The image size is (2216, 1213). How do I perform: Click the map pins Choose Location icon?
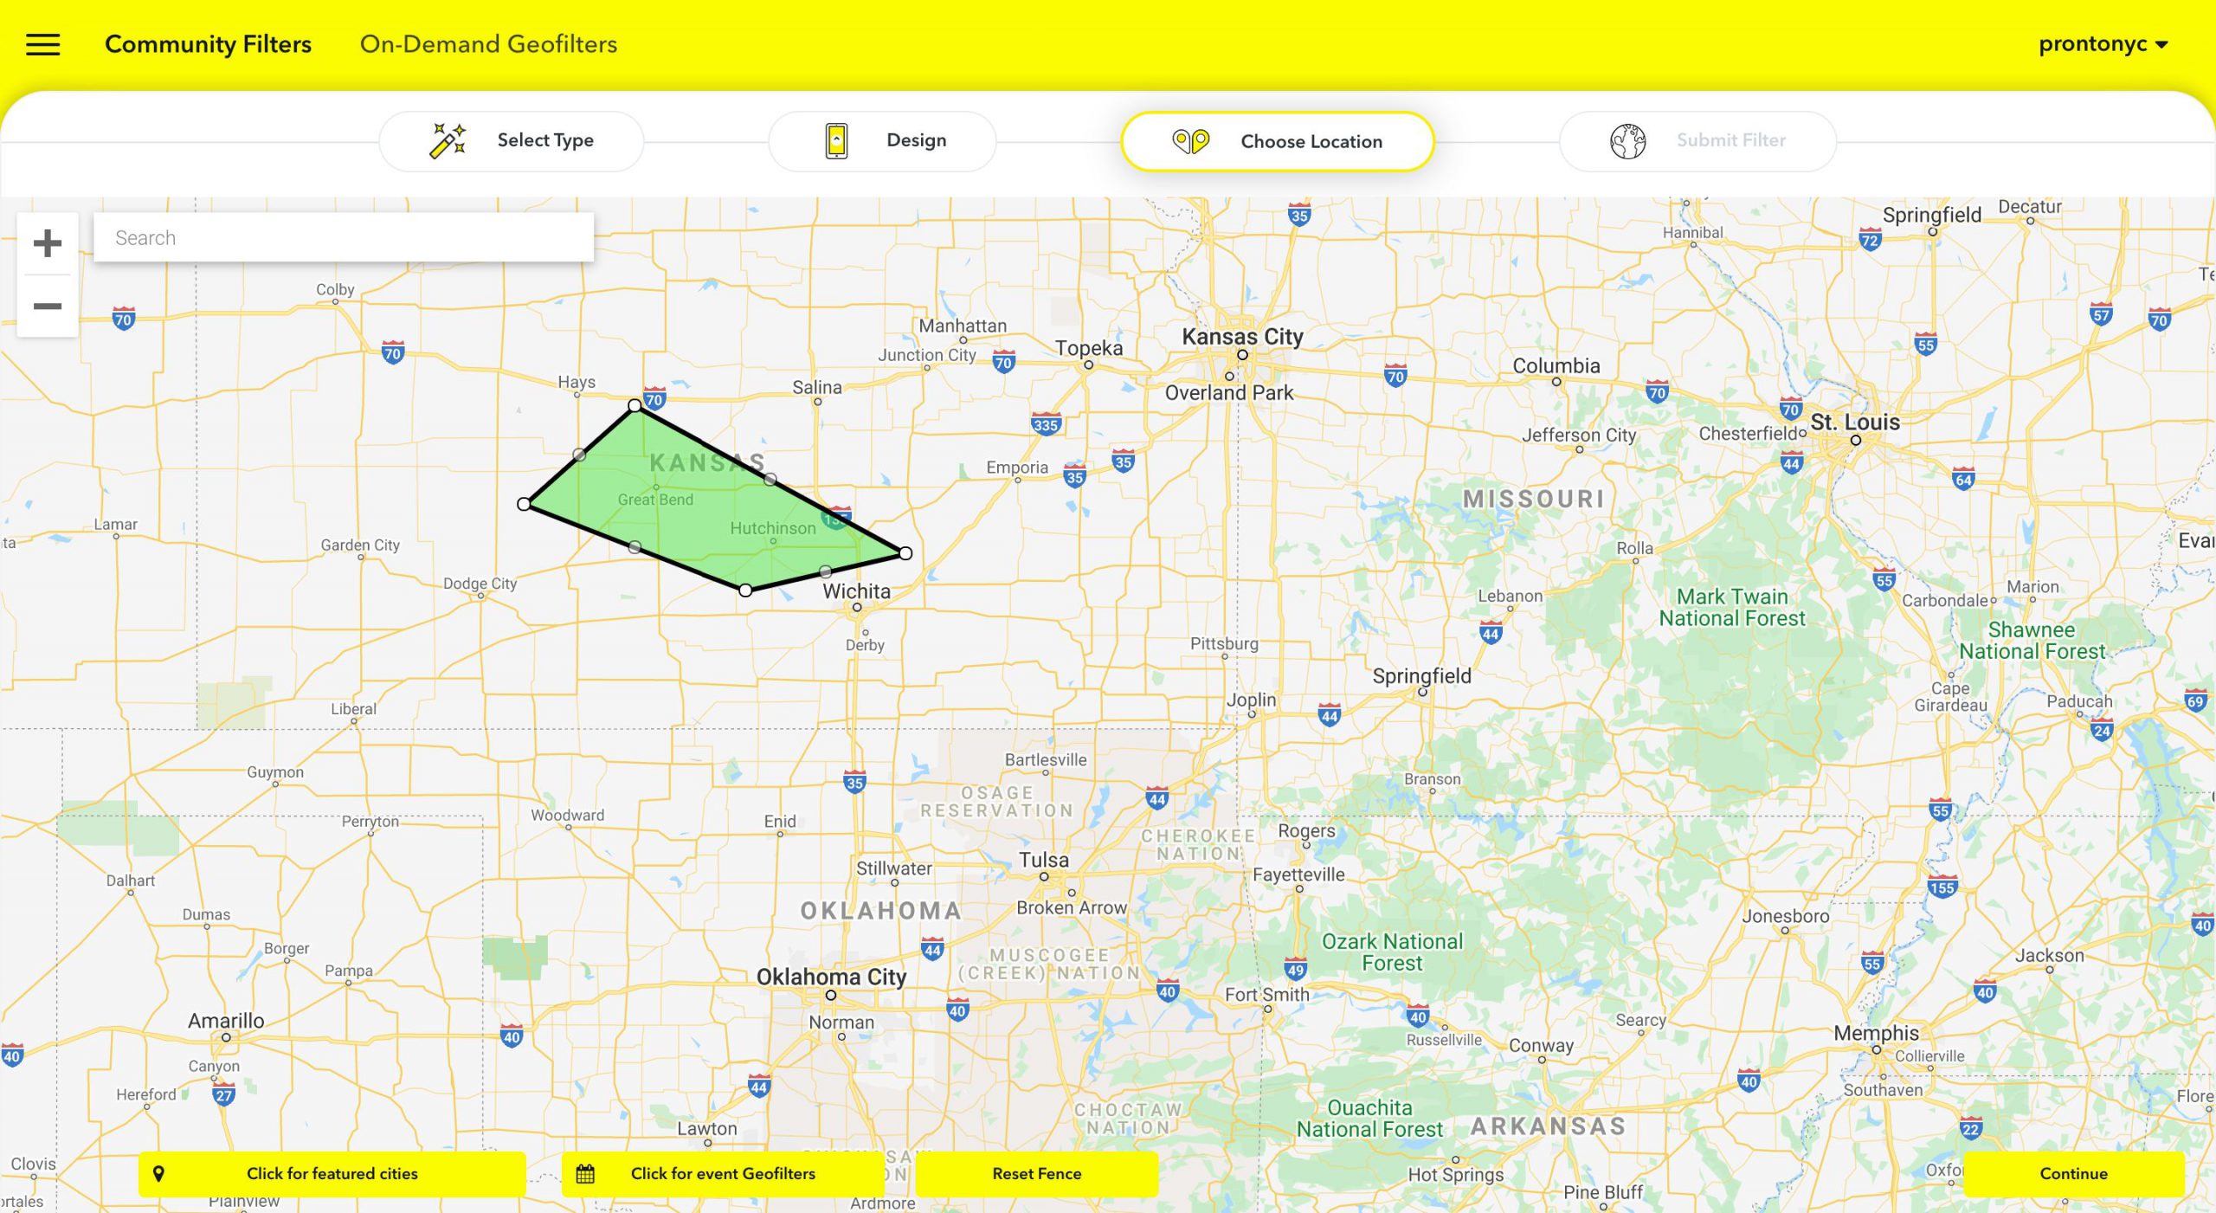1190,141
